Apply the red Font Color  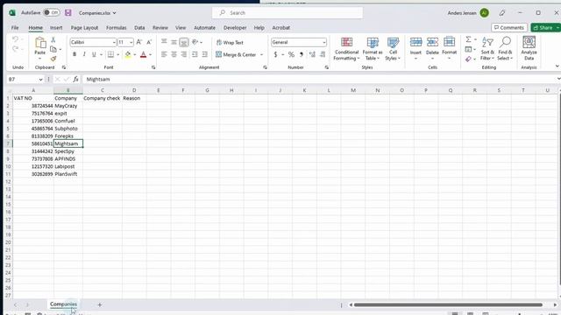[x=144, y=54]
